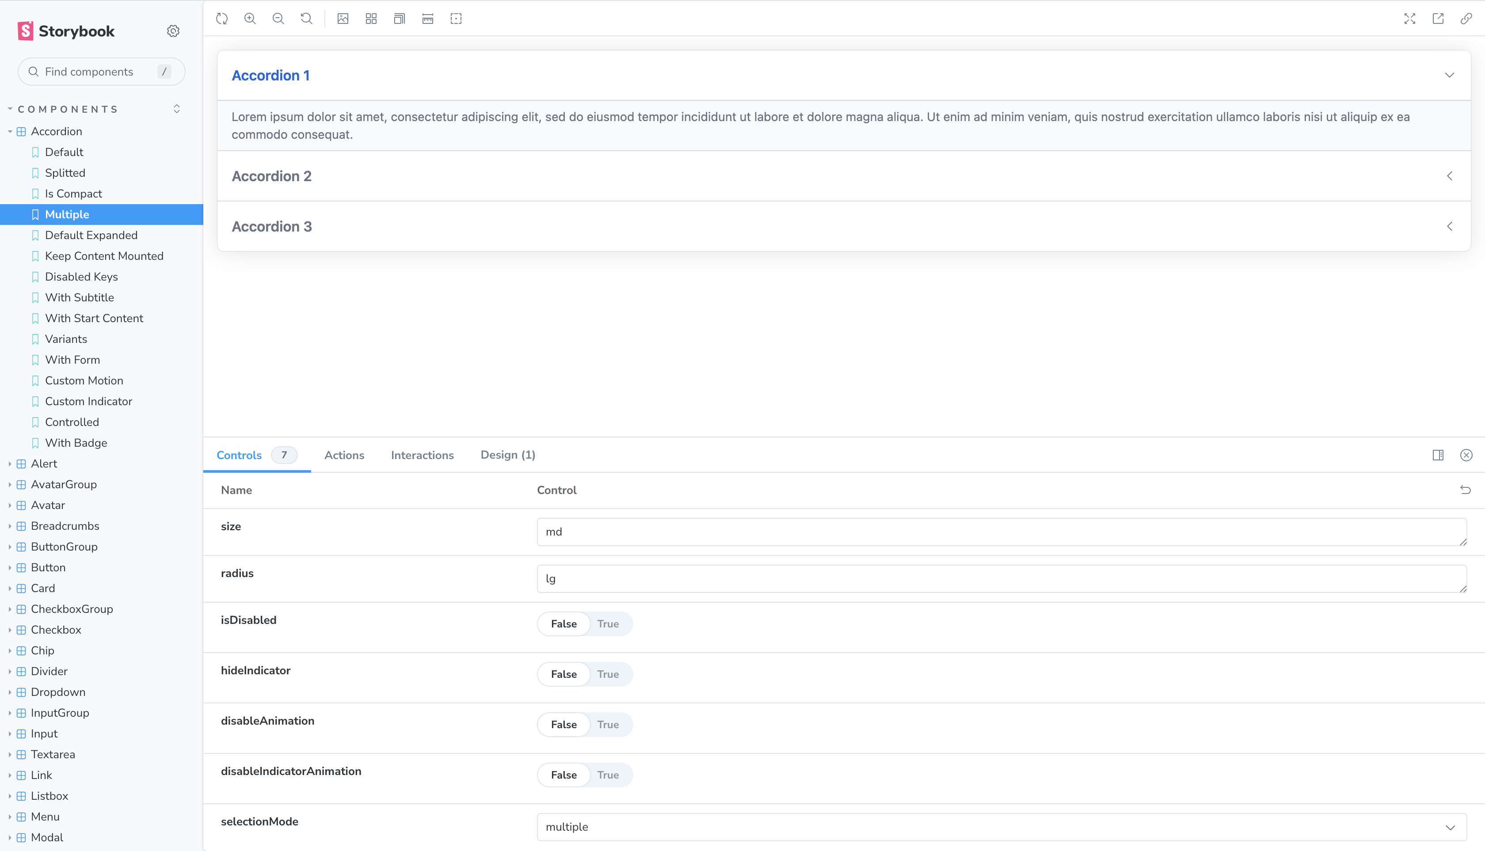Reset the canvas zoom level

306,18
